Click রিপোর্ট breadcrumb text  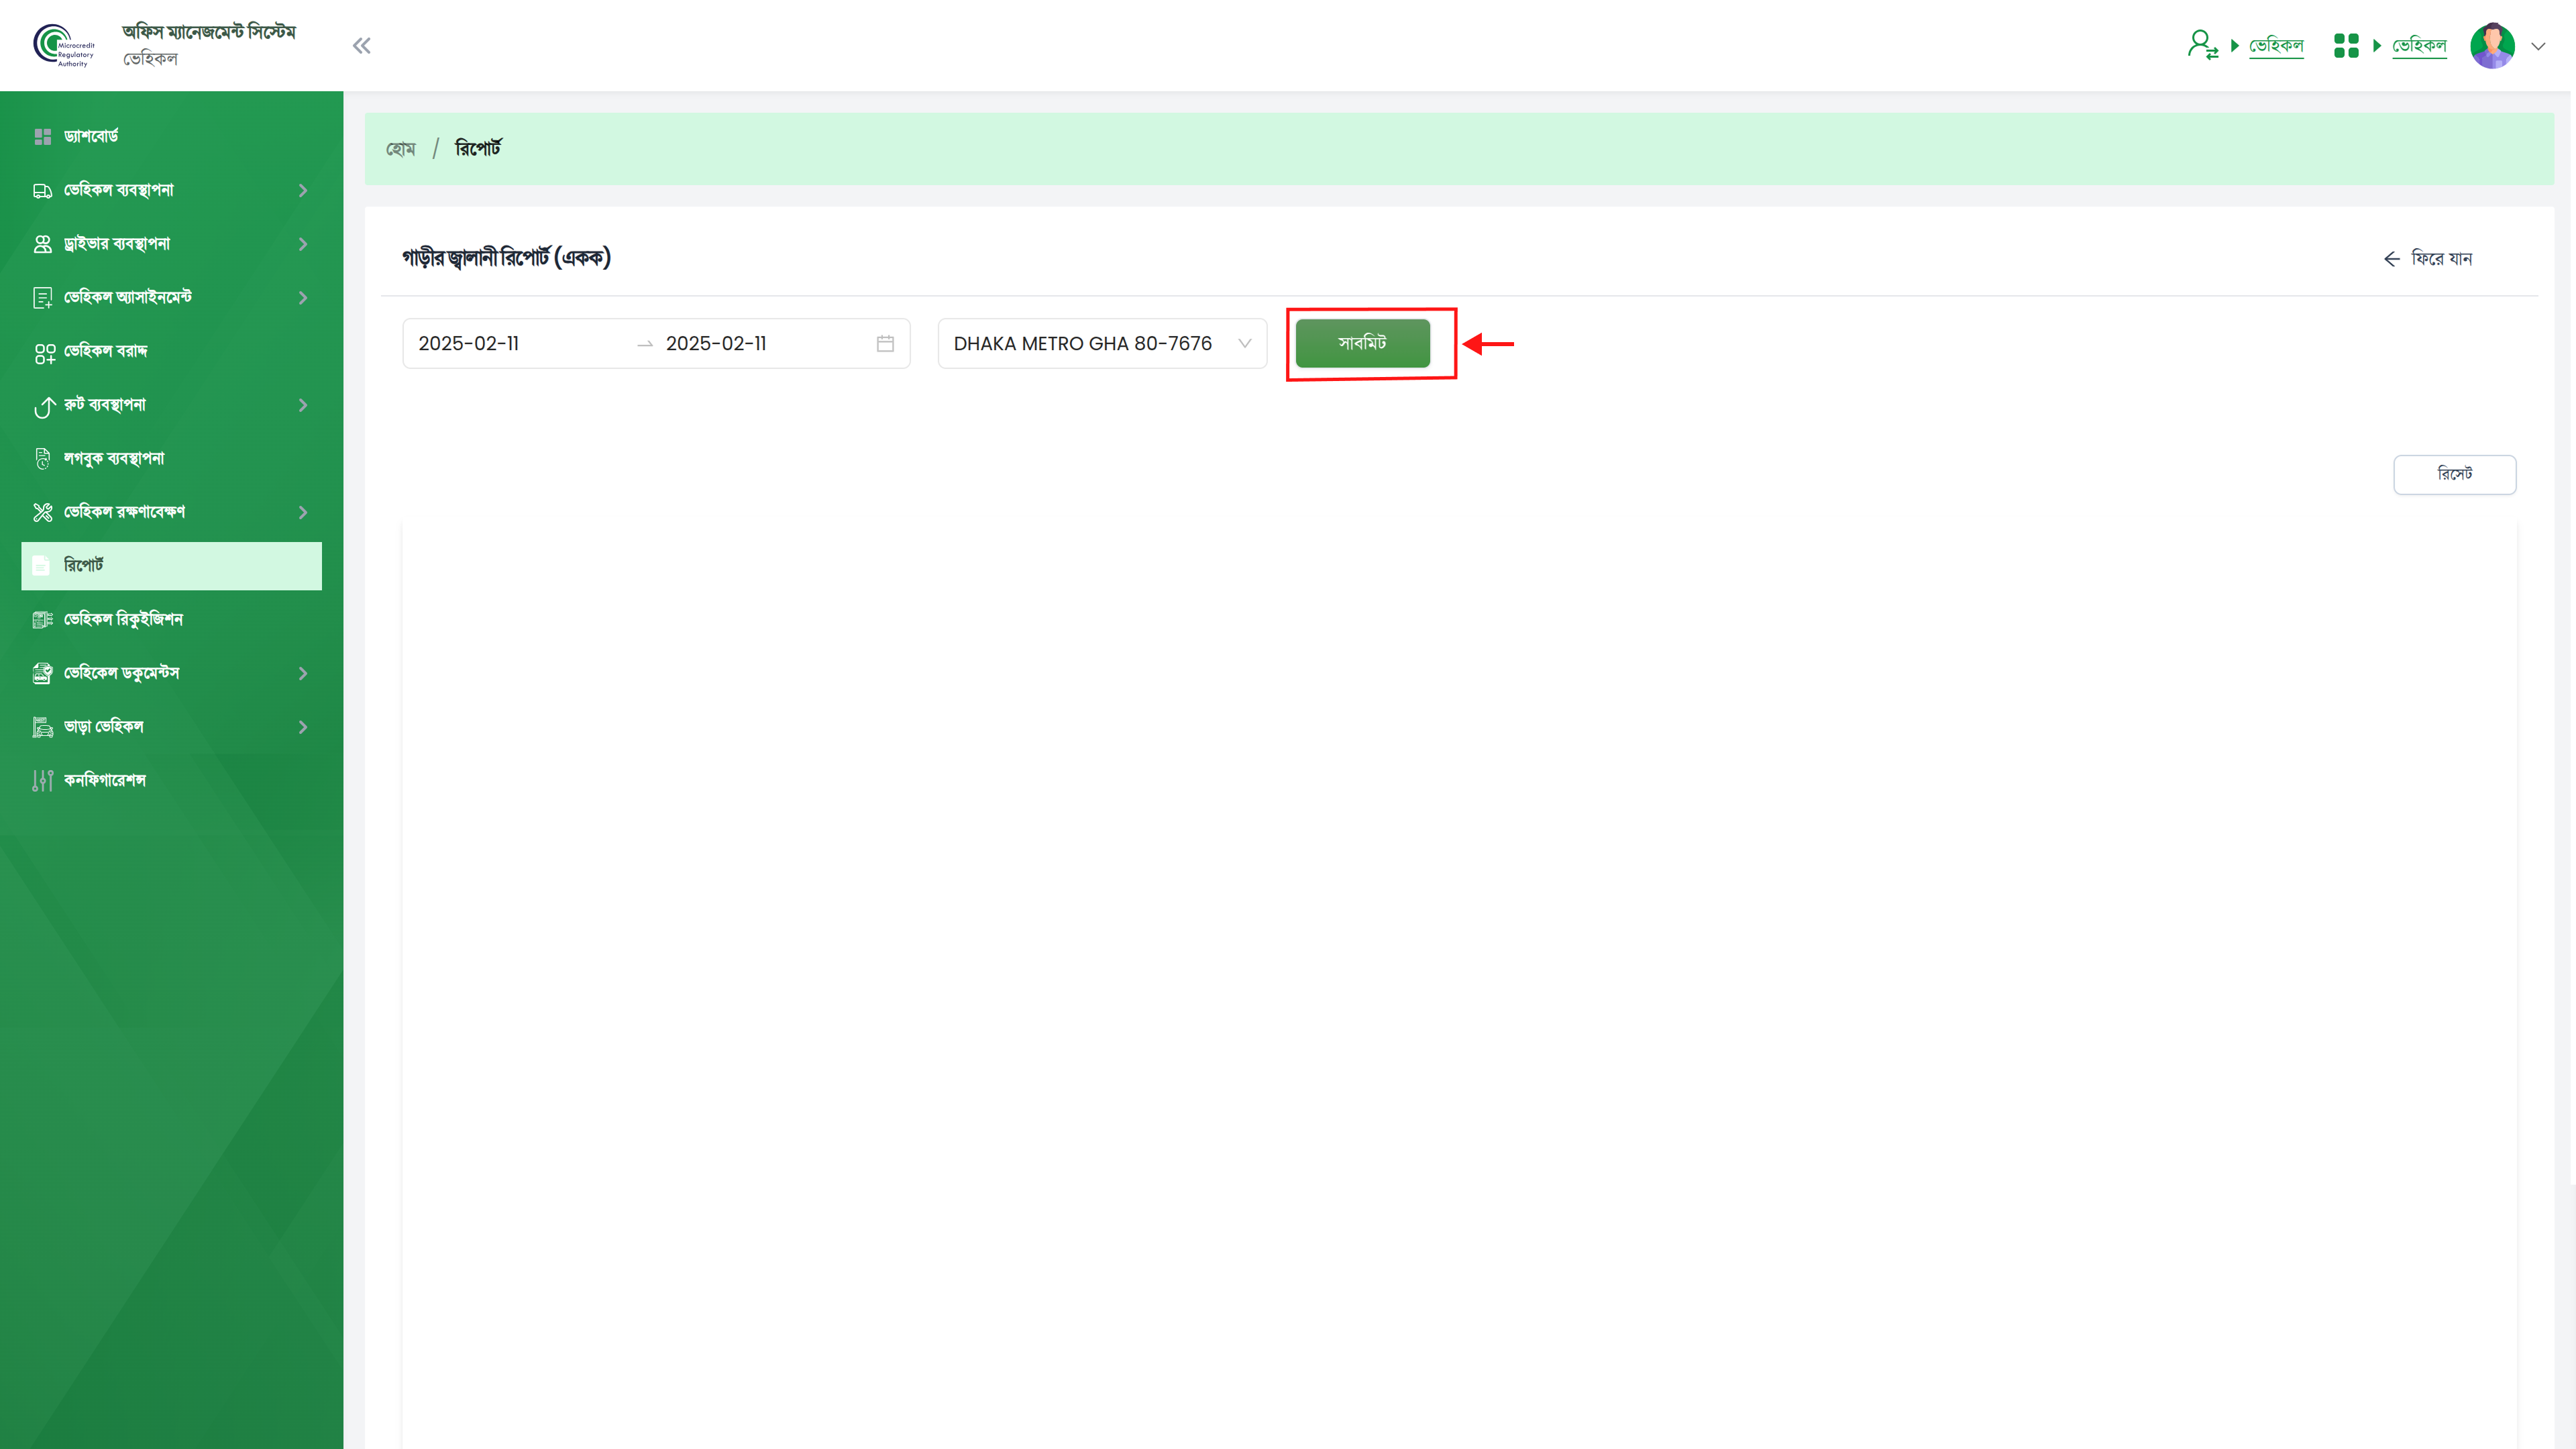[478, 148]
